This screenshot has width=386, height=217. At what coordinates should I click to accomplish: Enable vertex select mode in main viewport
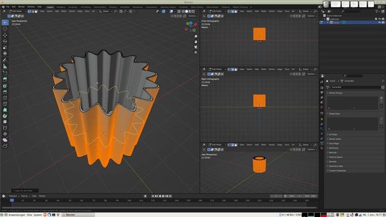pyautogui.click(x=30, y=11)
